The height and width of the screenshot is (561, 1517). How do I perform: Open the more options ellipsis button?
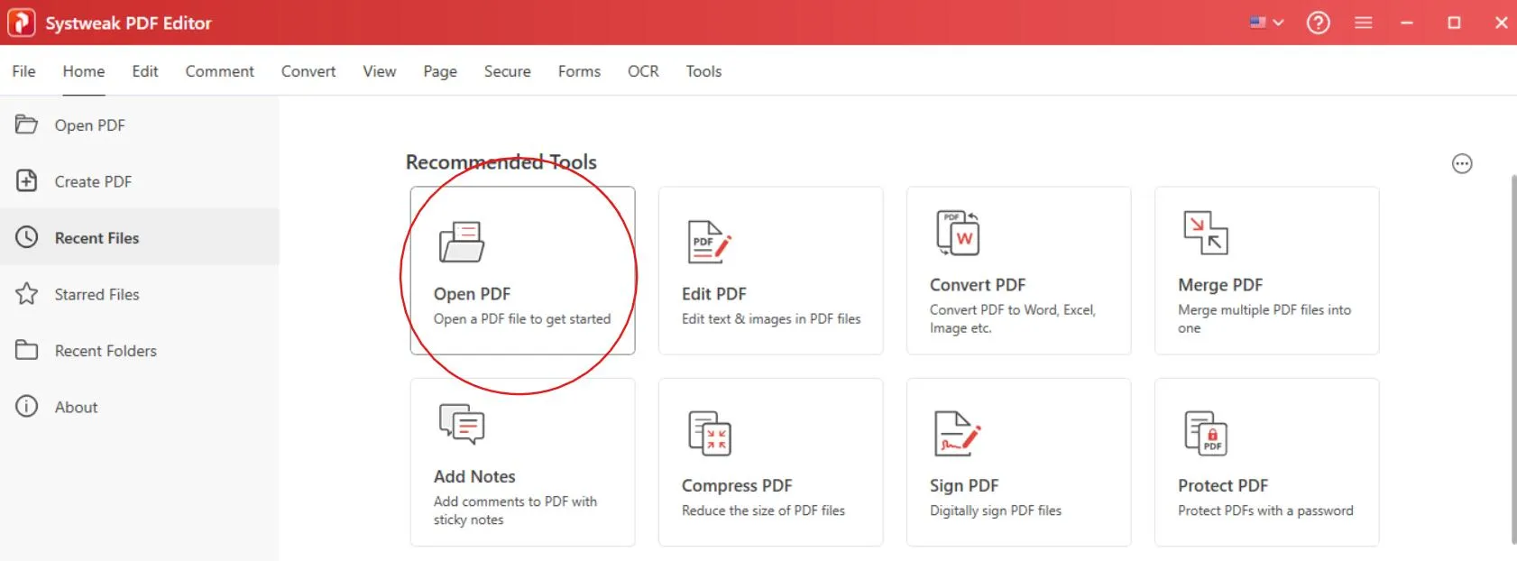[x=1461, y=163]
